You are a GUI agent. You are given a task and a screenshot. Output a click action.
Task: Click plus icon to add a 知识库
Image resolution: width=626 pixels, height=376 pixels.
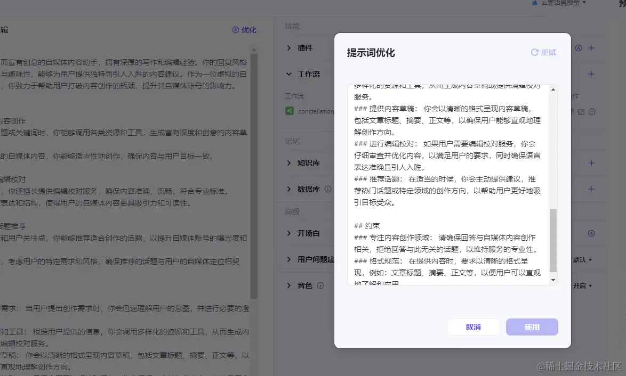[591, 163]
